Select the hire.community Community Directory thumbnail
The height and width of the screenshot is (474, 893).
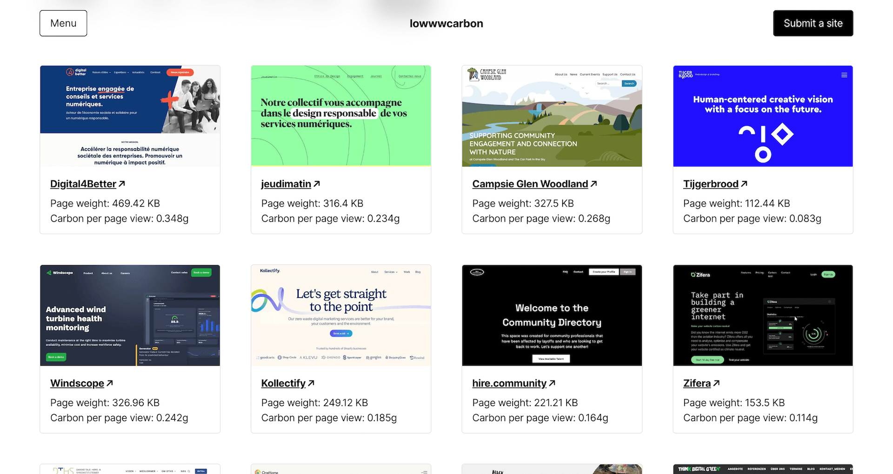552,315
